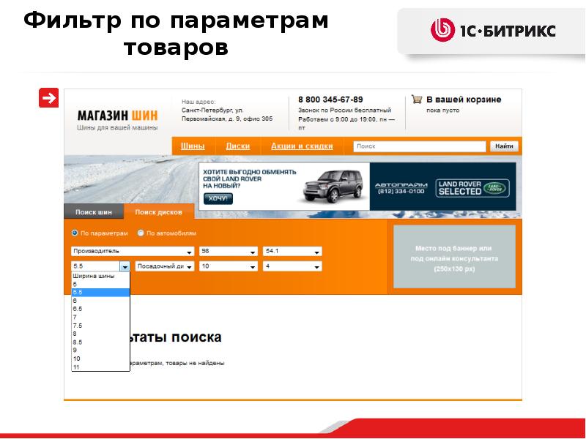Collapse the open 5.5 width dropdown
Viewport: 586px width, 439px height.
[x=125, y=266]
